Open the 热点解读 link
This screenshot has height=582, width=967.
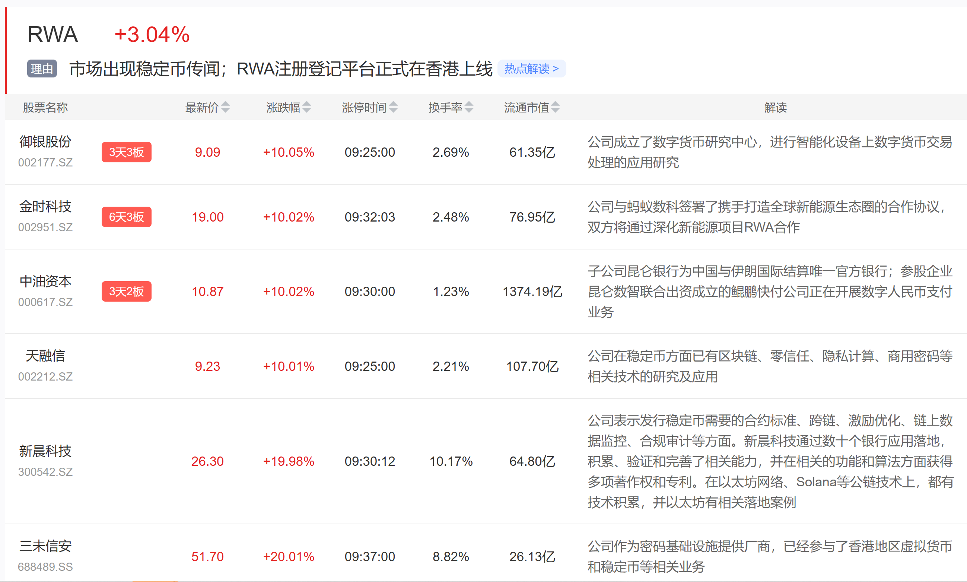[x=531, y=69]
